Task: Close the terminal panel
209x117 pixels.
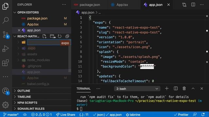Action: click(202, 88)
